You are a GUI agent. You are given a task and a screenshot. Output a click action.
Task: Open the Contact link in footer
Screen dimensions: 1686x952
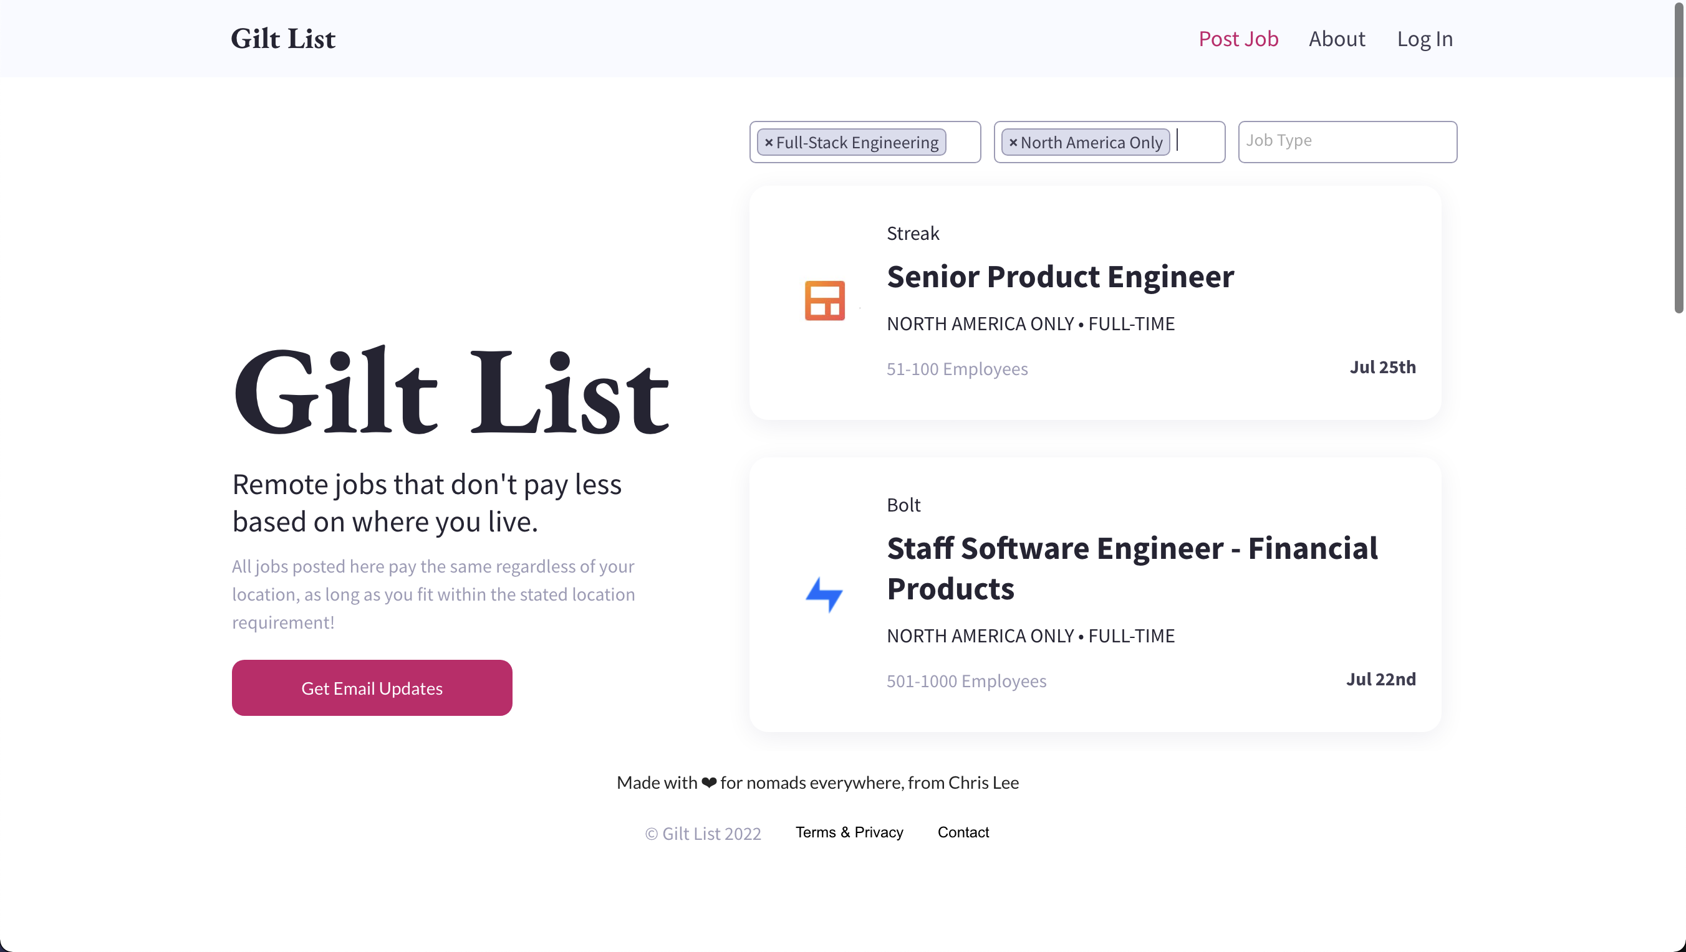963,832
